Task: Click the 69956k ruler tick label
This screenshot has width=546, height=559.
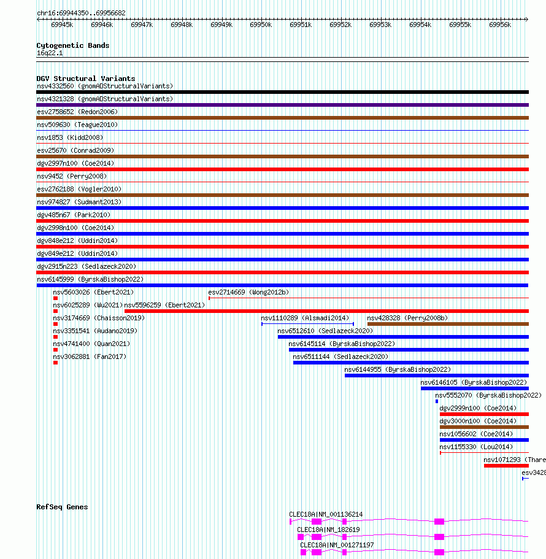Action: 500,25
